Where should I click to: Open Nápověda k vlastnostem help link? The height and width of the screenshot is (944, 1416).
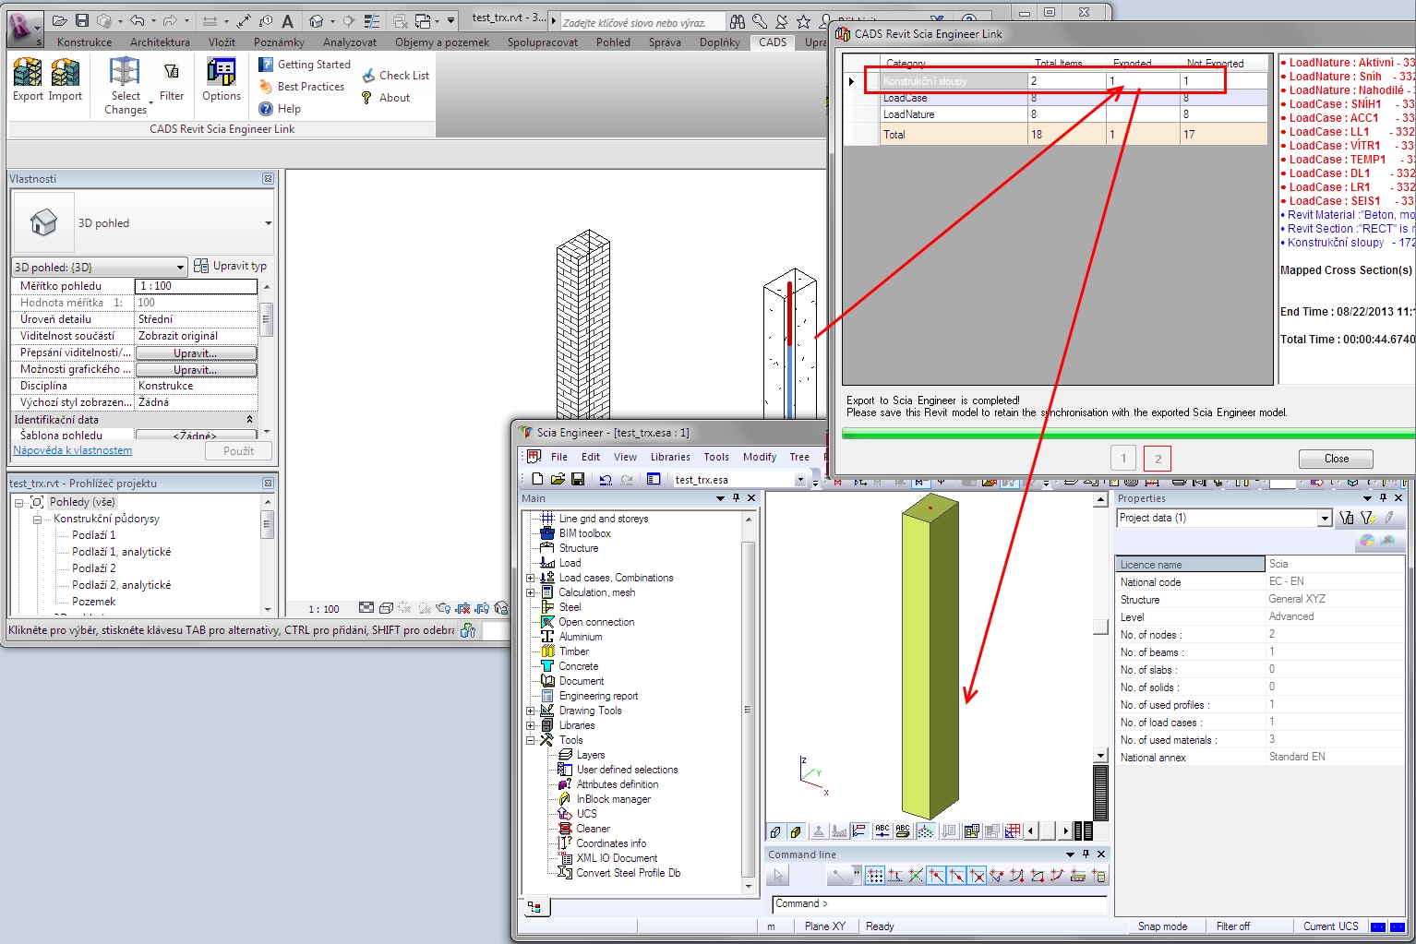(x=72, y=450)
